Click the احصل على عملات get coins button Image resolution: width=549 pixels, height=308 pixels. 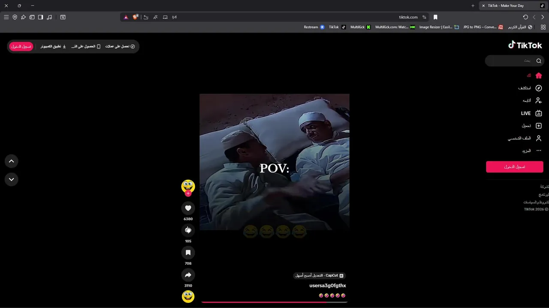coord(120,46)
